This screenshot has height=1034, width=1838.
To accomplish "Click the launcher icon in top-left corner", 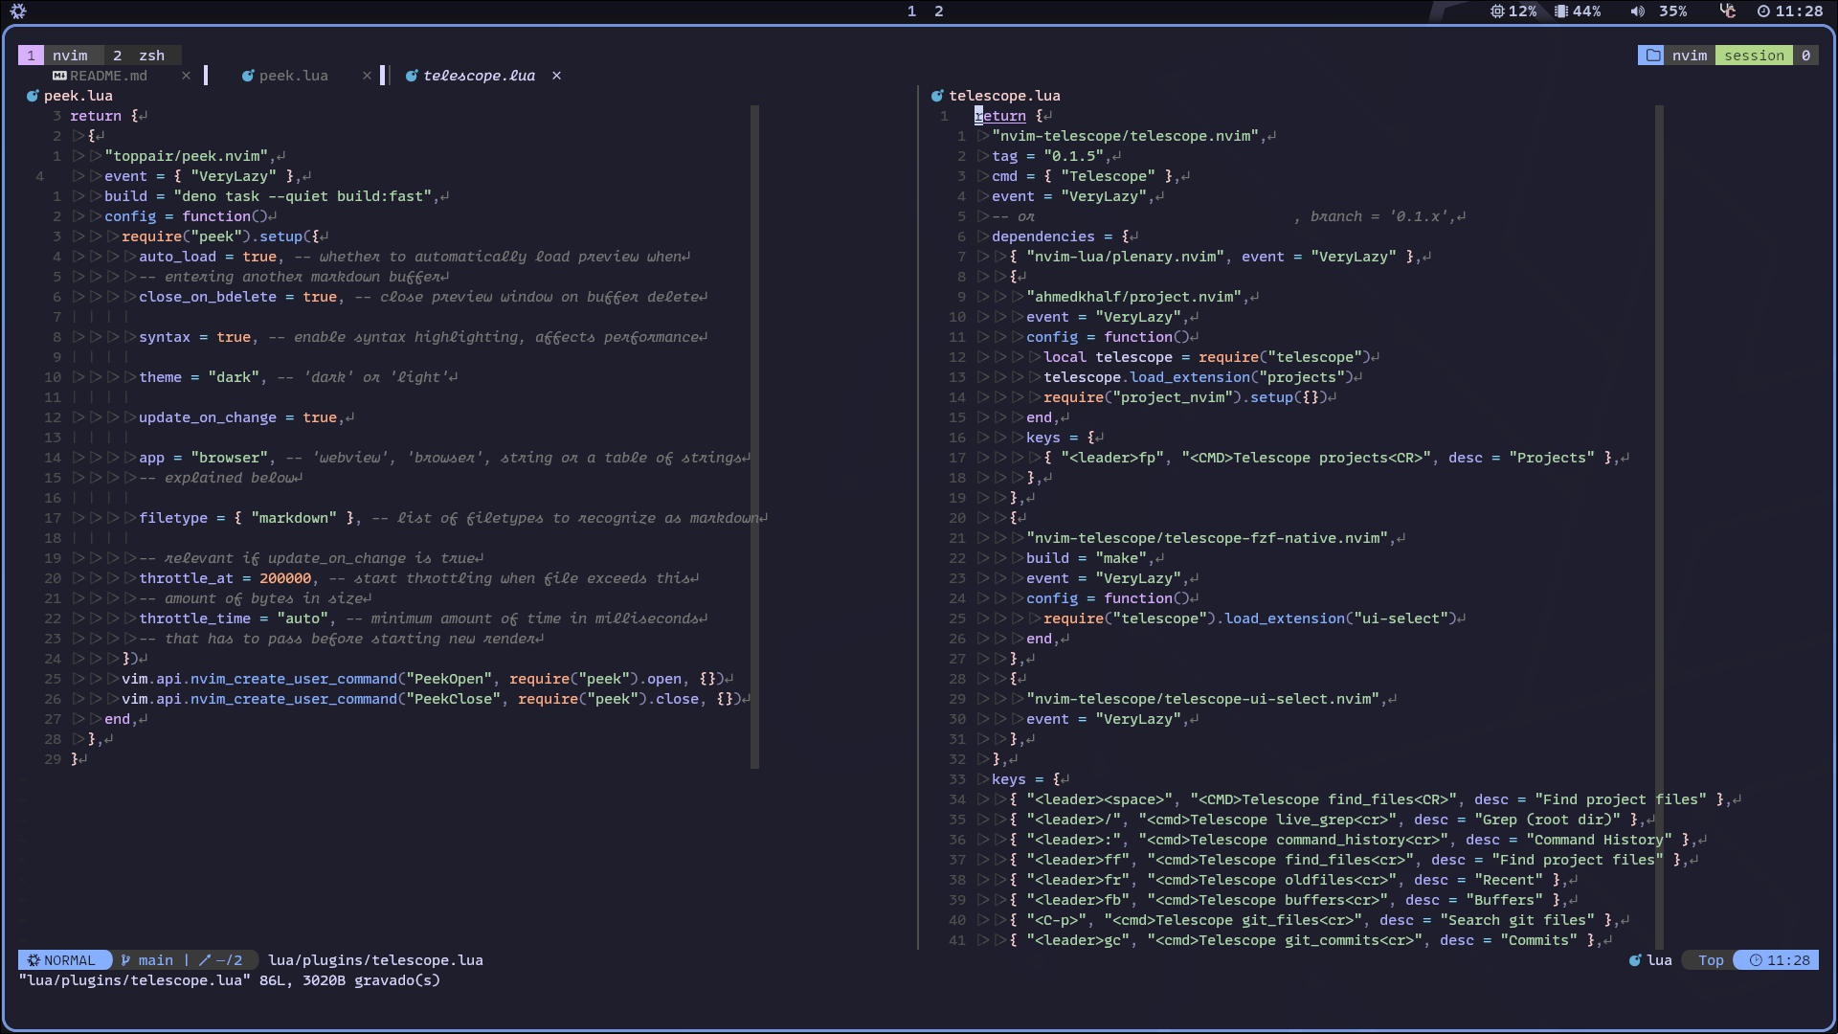I will click(x=18, y=11).
